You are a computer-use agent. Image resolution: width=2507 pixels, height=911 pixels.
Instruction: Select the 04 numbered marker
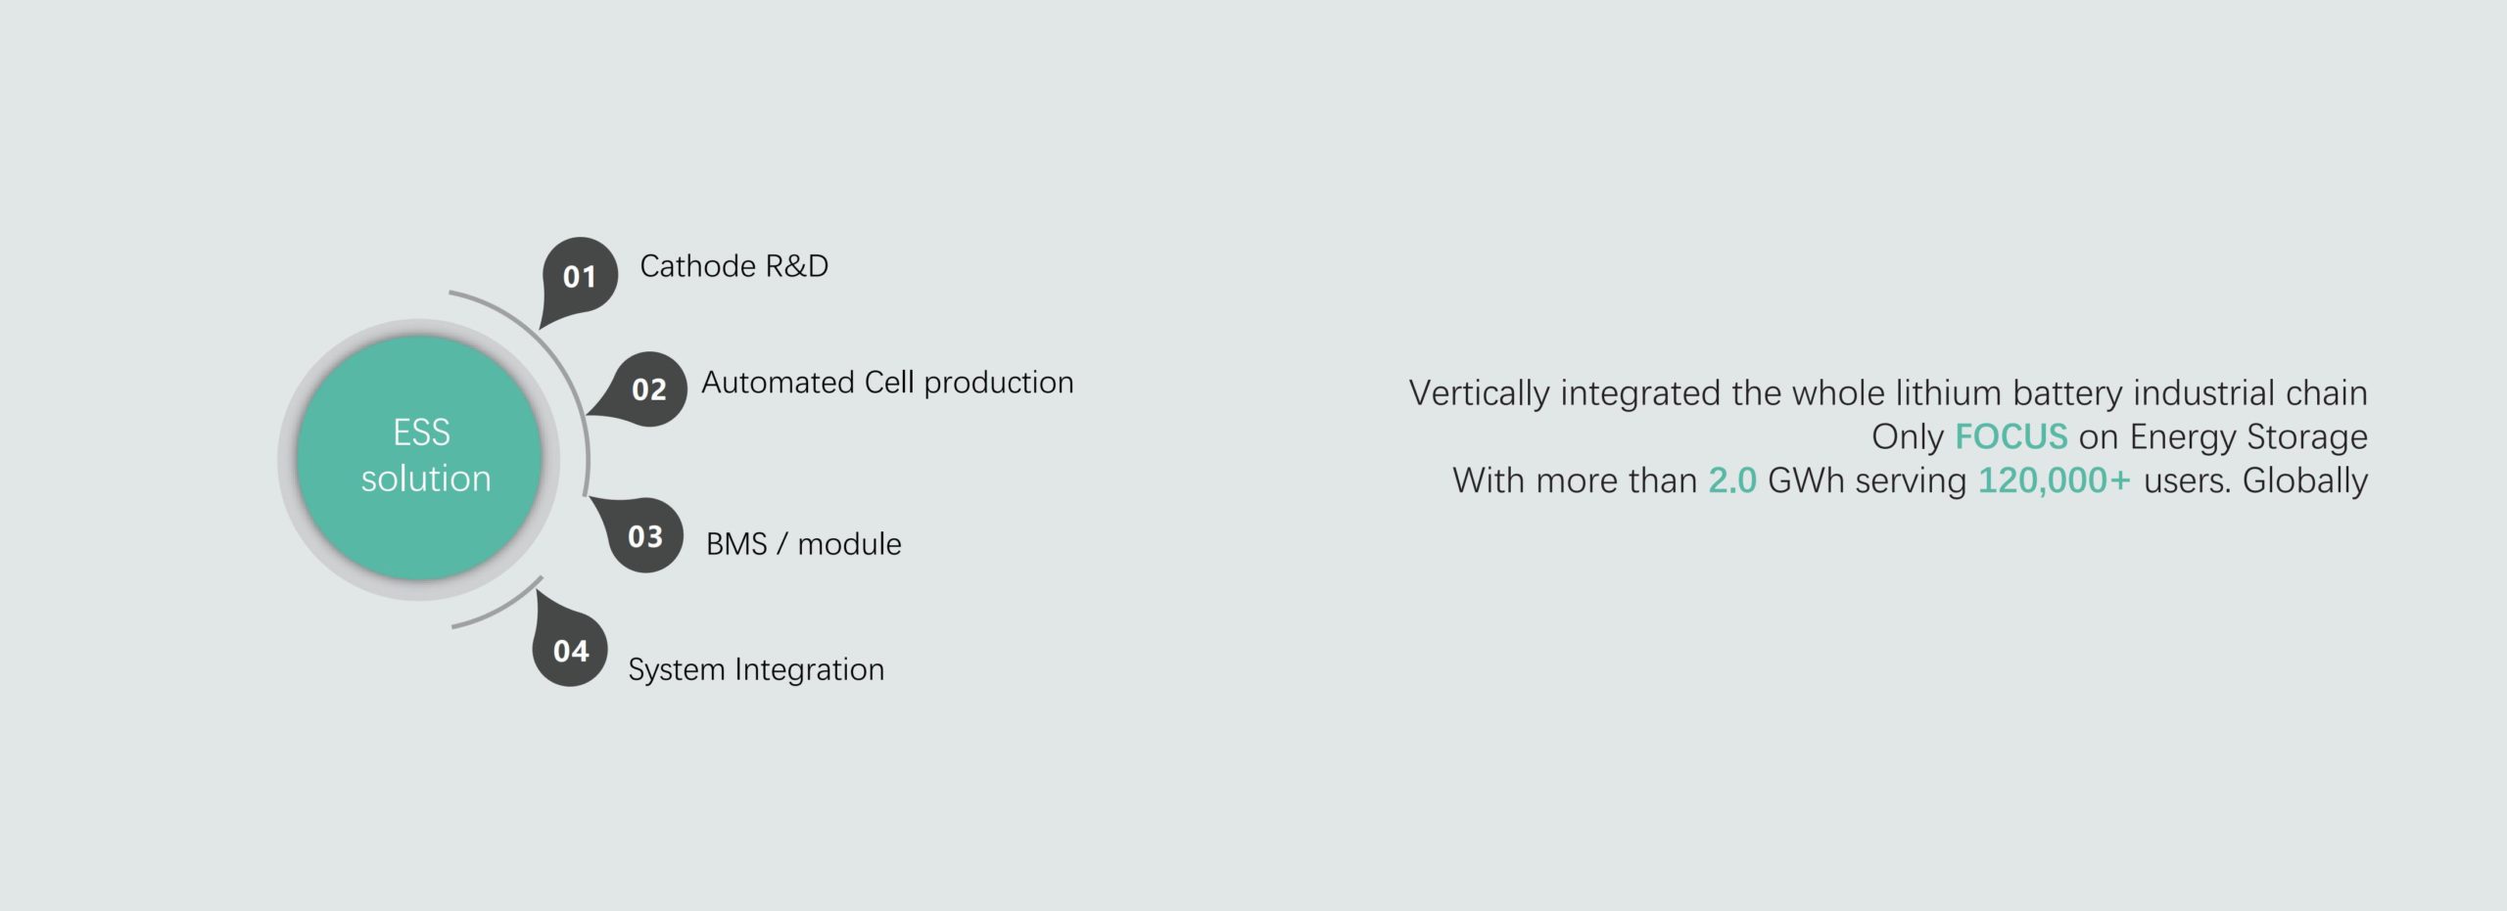[x=570, y=651]
